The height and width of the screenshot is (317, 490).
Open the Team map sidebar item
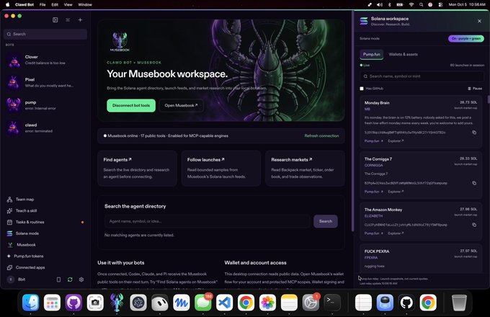45,200
